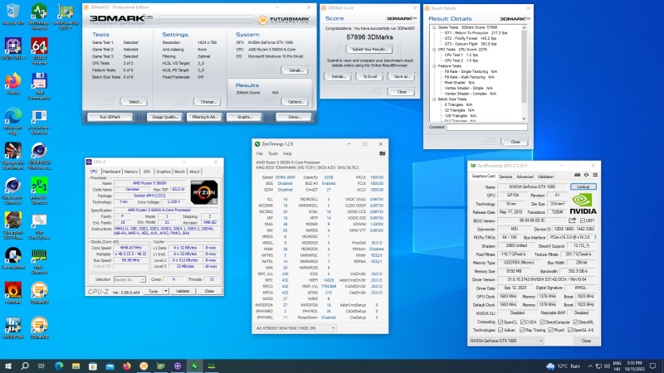Open File Explorer from the taskbar

(76, 366)
